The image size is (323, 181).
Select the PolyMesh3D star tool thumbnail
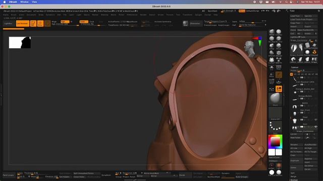pyautogui.click(x=314, y=45)
